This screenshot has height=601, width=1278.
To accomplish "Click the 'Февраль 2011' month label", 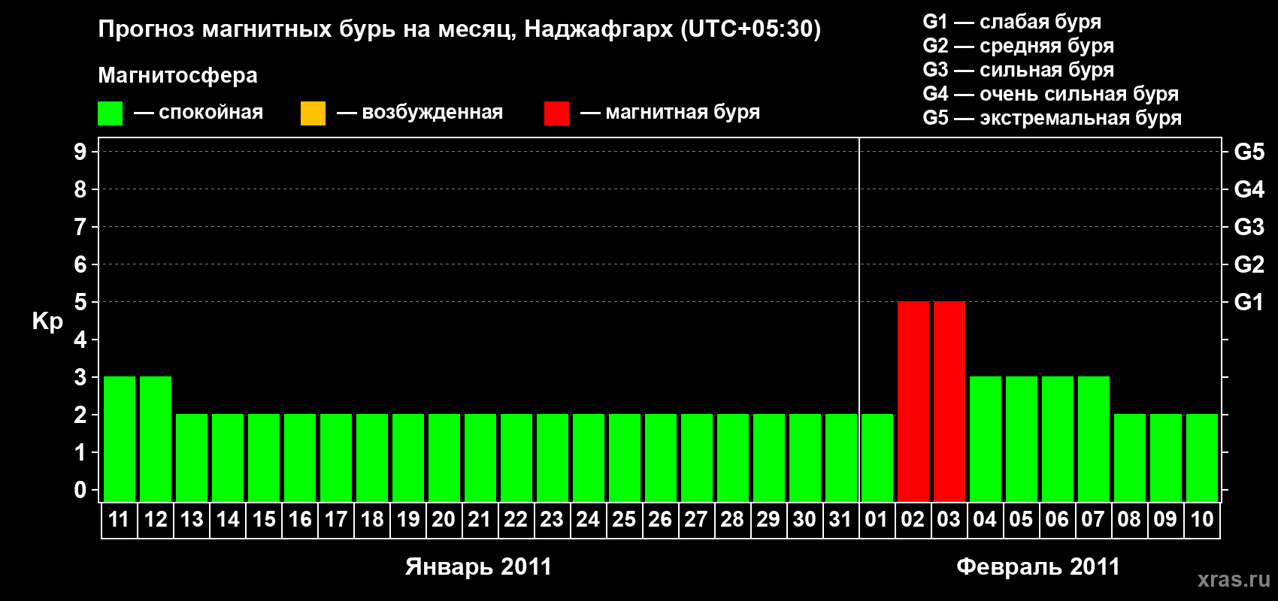I will pyautogui.click(x=1038, y=566).
